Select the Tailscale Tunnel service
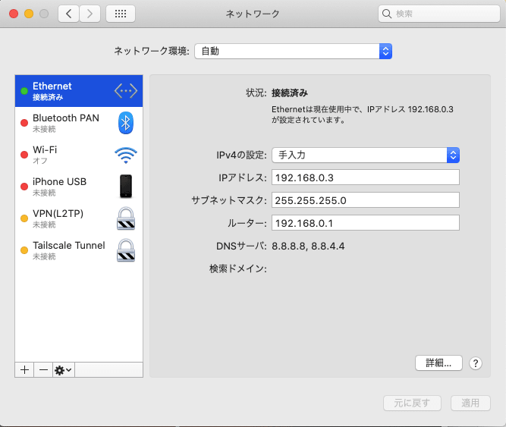This screenshot has width=506, height=427. tap(79, 250)
